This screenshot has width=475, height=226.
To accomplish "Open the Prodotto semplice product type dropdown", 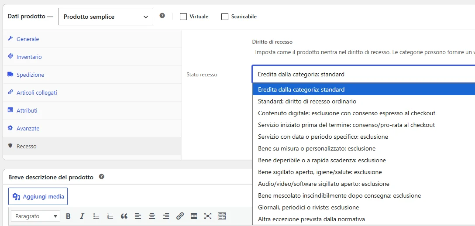I will point(105,17).
